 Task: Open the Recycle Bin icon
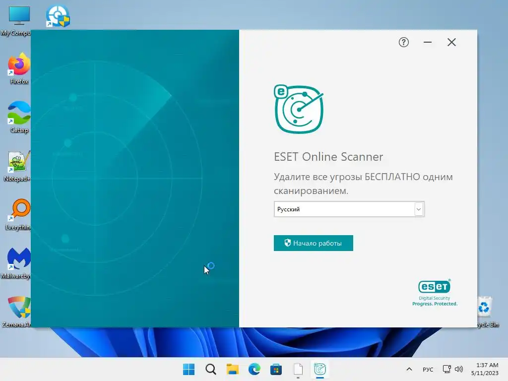pos(486,312)
